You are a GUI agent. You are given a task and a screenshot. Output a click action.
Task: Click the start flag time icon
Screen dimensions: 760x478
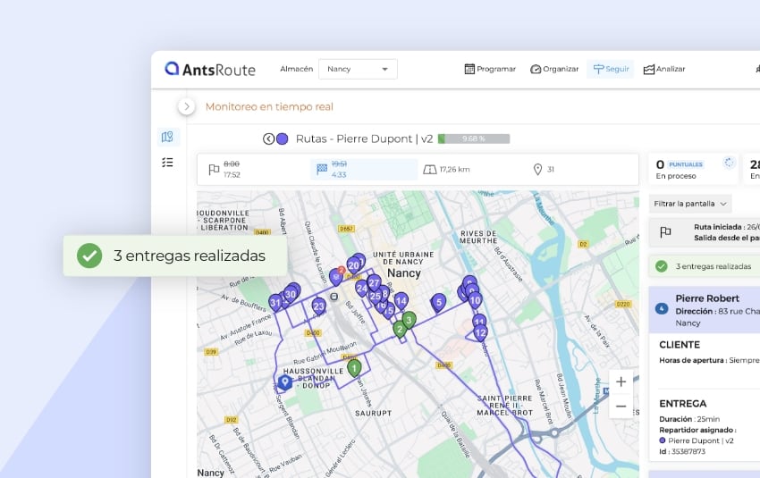[214, 170]
